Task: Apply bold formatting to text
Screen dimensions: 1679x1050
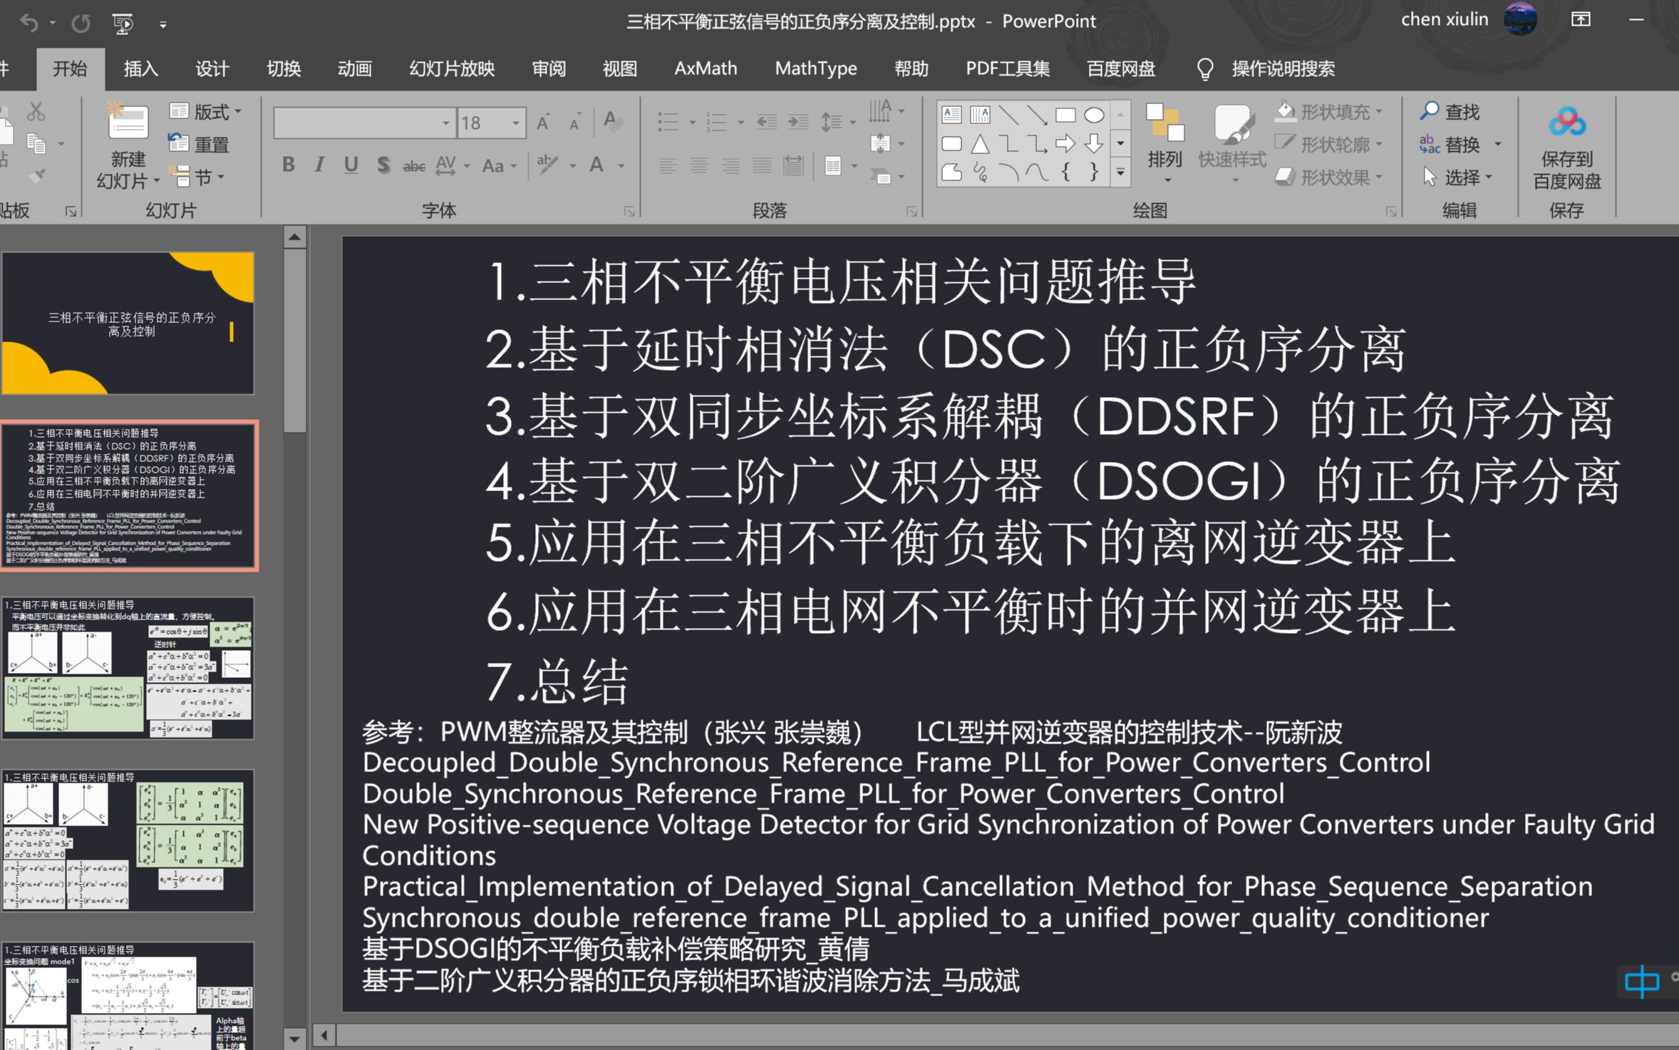Action: tap(288, 165)
